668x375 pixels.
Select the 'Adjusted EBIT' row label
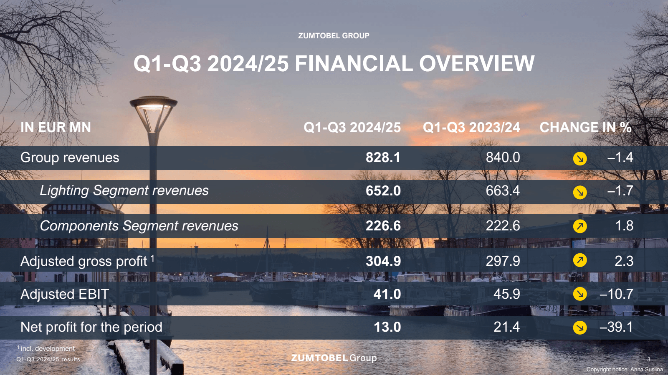click(x=65, y=294)
